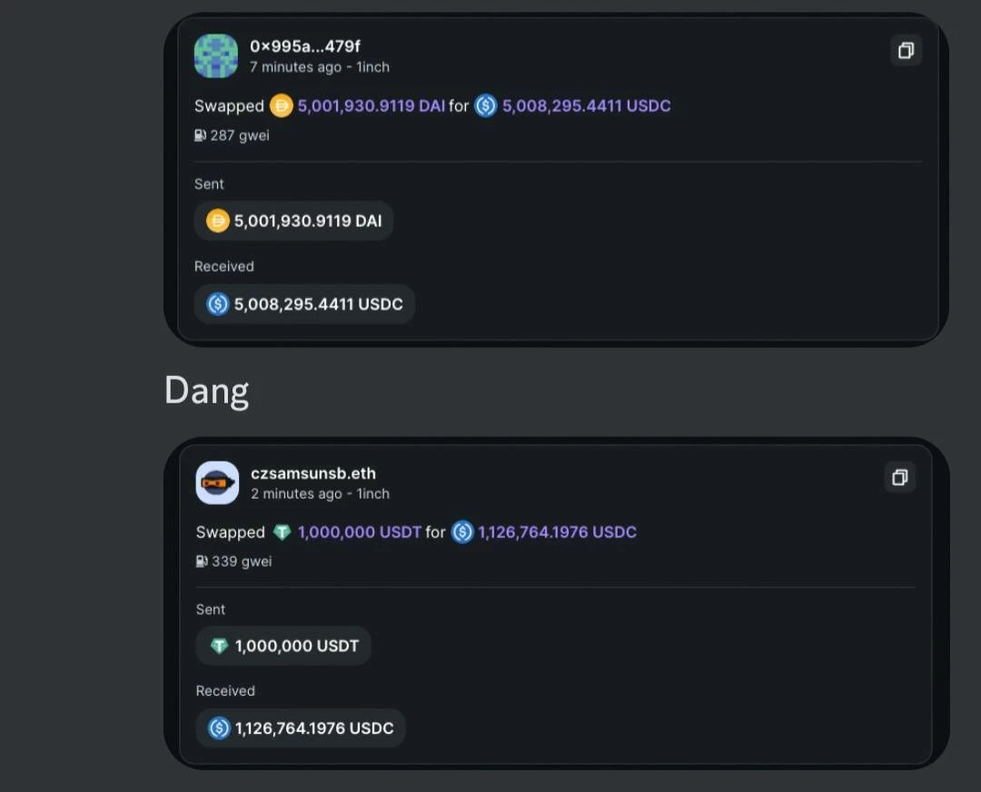981x792 pixels.
Task: Open the czsamsunsb.eth name link
Action: (x=313, y=473)
